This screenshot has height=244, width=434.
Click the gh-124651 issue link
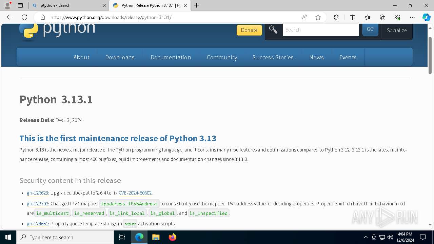click(x=37, y=224)
